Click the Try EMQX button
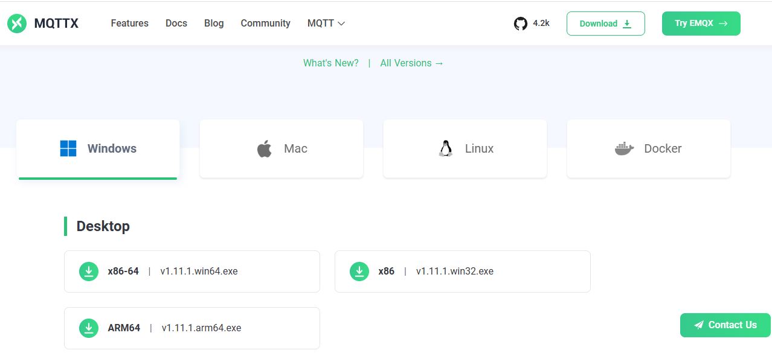The height and width of the screenshot is (359, 772). 701,24
